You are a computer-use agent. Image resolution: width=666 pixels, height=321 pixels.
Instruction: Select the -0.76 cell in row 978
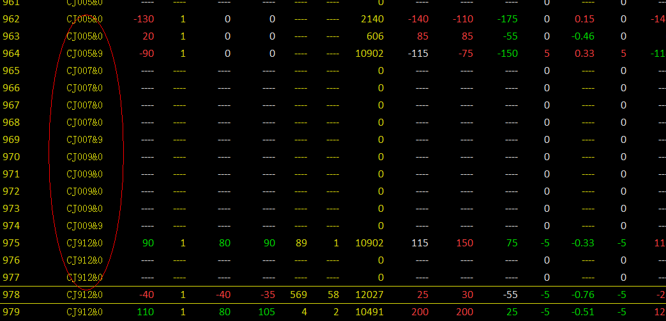[x=584, y=295]
